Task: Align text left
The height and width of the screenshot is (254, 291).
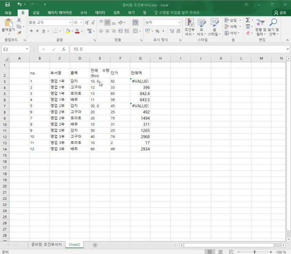Action: click(101, 31)
